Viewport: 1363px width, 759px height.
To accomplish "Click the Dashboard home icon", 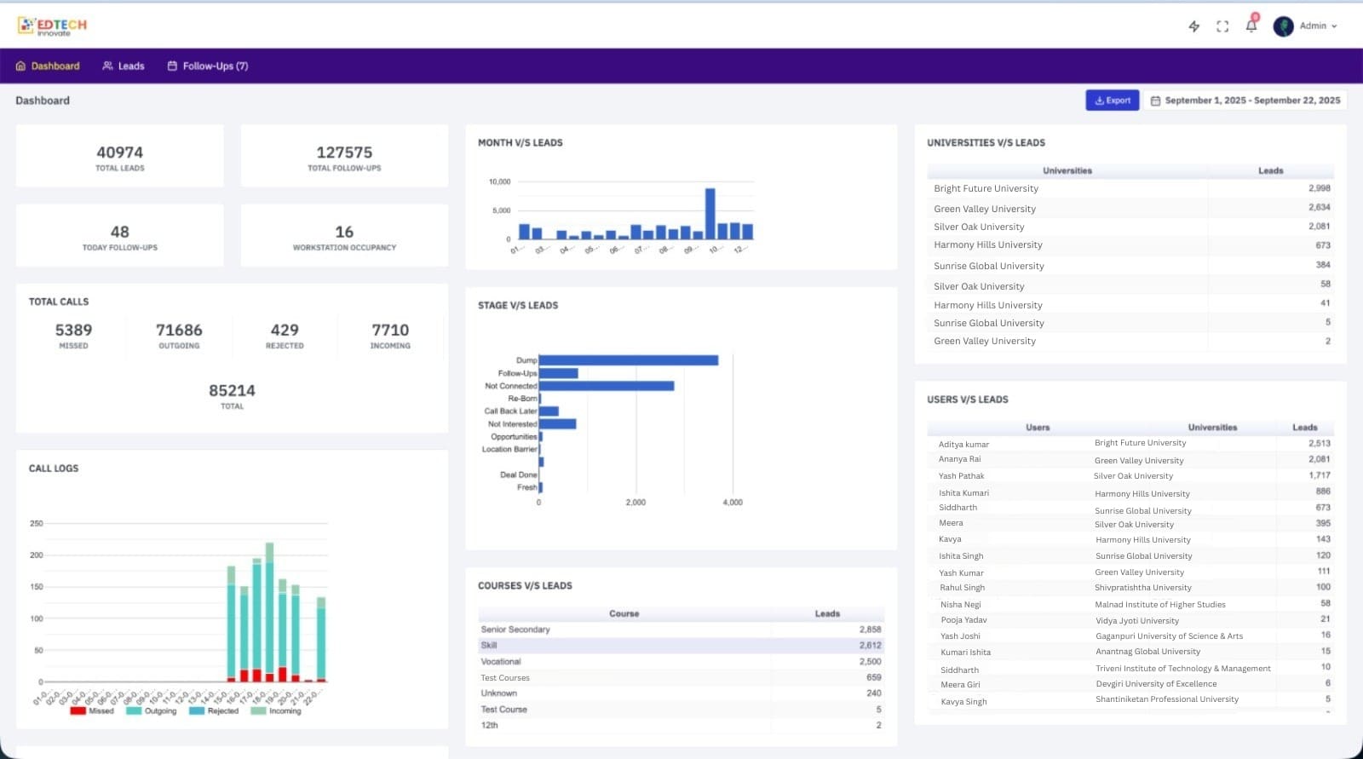I will click(x=21, y=66).
